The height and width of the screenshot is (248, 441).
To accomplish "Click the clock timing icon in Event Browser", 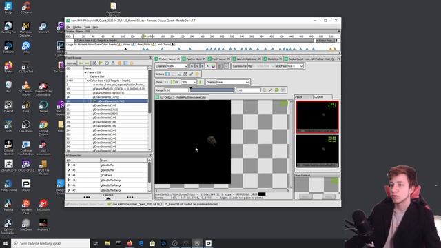I will (107, 63).
